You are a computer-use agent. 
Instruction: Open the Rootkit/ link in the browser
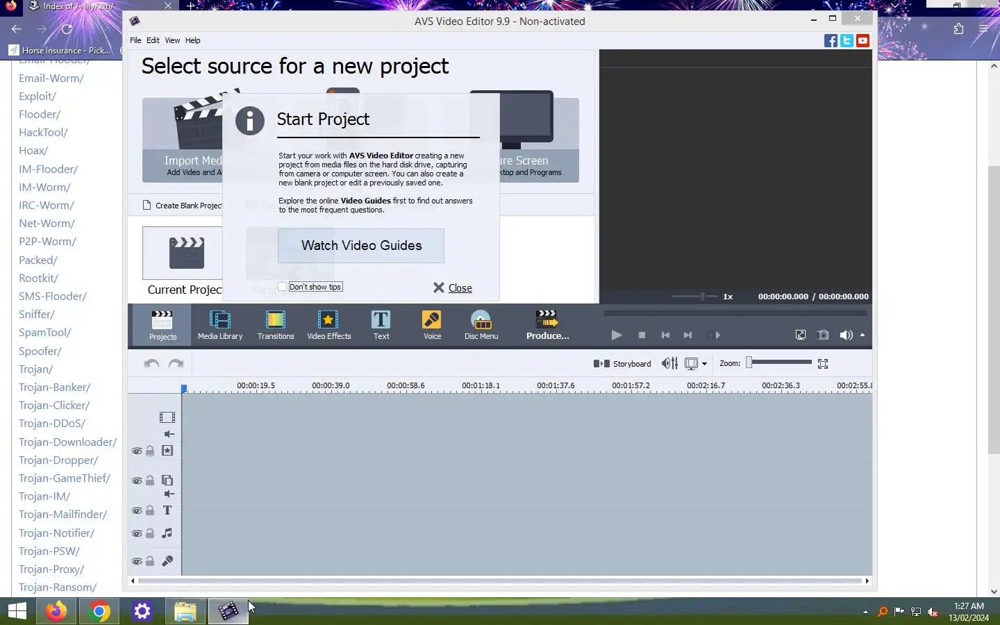[x=38, y=278]
